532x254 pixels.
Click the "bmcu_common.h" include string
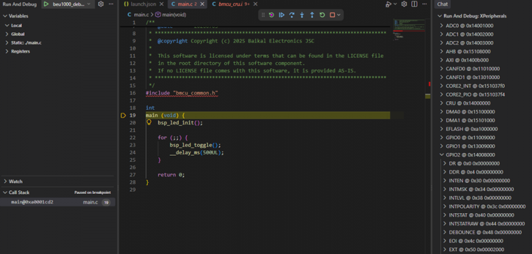coord(195,93)
